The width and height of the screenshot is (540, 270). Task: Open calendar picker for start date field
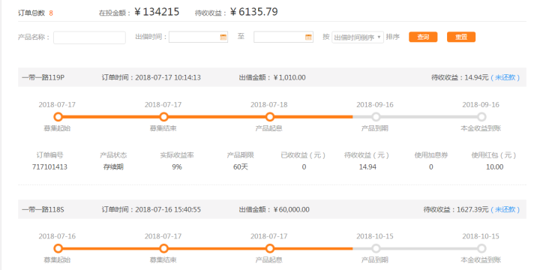pos(223,37)
